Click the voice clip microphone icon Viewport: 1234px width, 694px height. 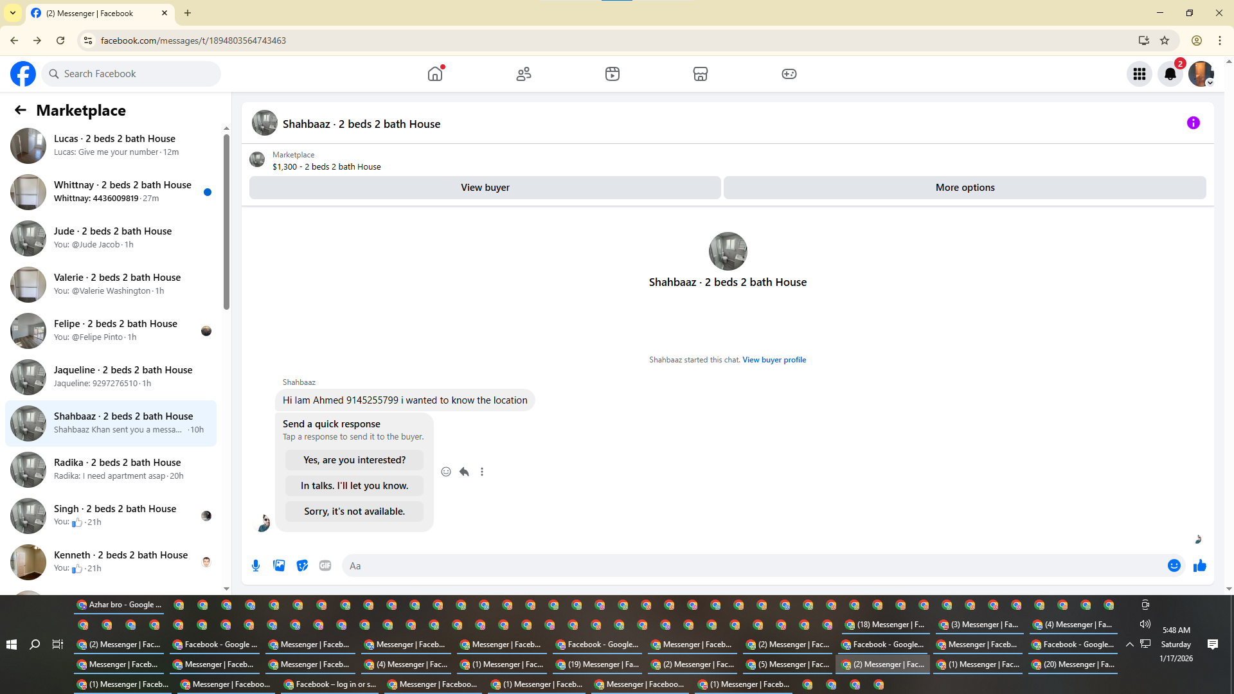tap(256, 565)
